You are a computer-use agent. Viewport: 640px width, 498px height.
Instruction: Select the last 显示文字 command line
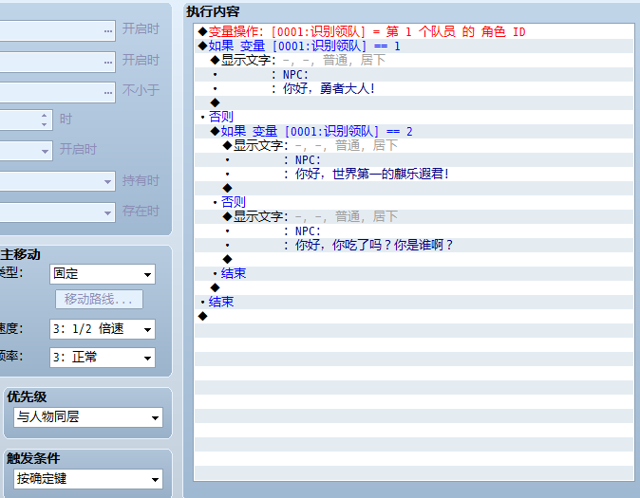pyautogui.click(x=414, y=216)
